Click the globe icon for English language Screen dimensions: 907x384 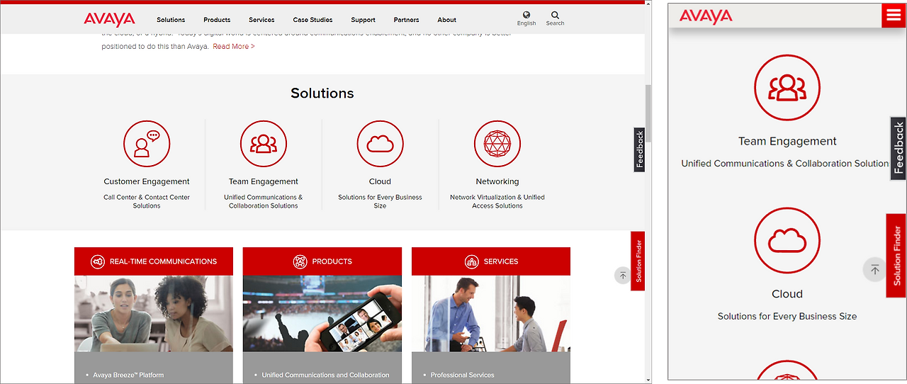click(526, 14)
